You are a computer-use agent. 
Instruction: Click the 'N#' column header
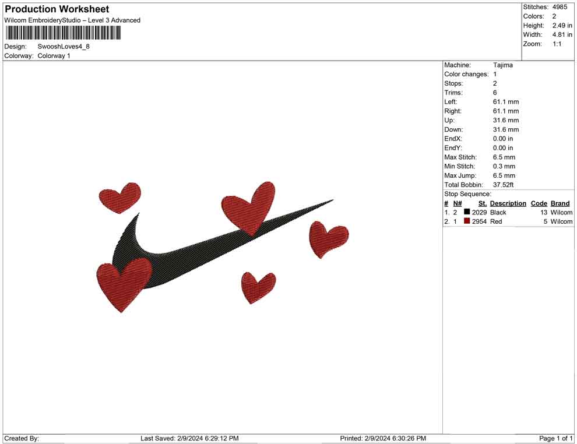pyautogui.click(x=458, y=203)
